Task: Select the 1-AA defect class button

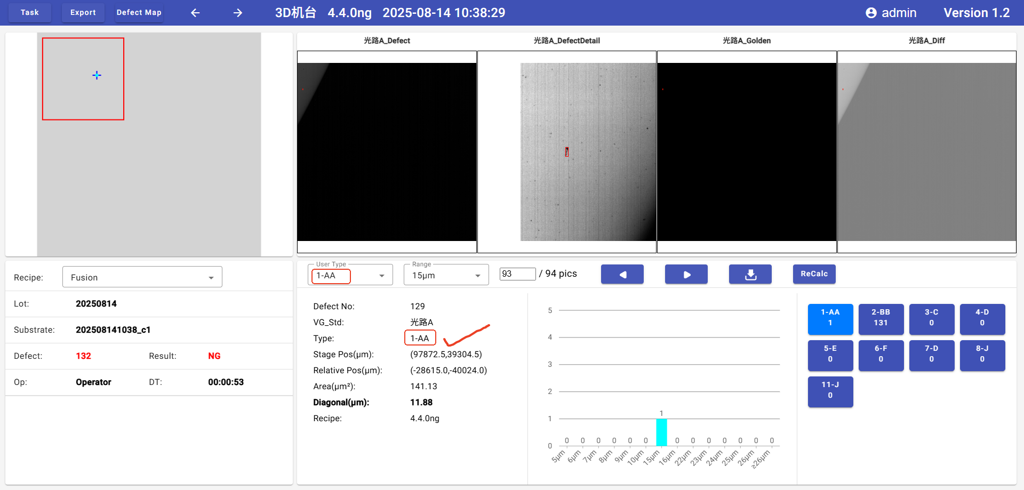Action: tap(830, 318)
